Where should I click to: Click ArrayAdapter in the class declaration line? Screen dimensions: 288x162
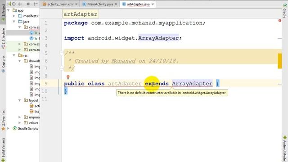(192, 84)
